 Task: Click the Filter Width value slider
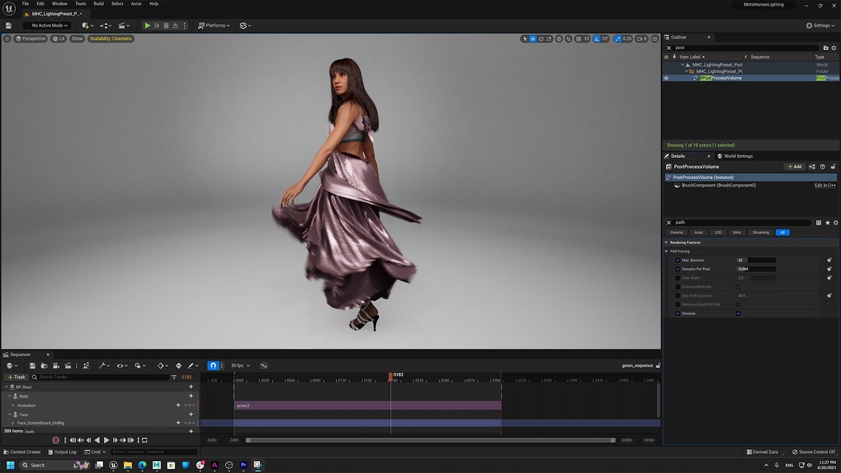tap(756, 278)
